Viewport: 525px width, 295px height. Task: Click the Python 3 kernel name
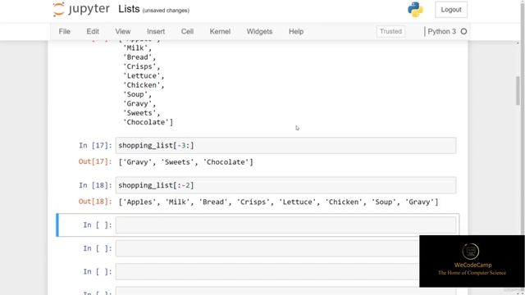click(441, 31)
